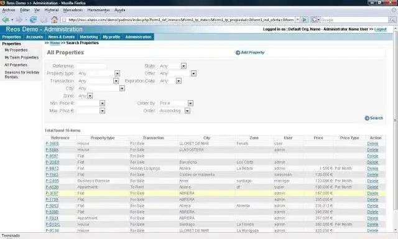Image resolution: width=398 pixels, height=239 pixels.
Task: Open highlighted property reference P-3E97
Action: coord(52,194)
